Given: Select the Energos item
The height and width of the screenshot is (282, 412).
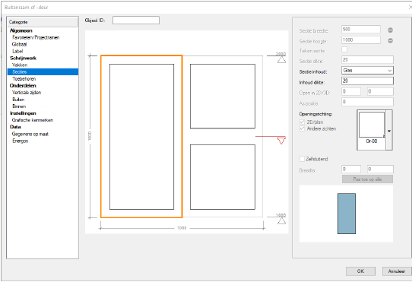Looking at the screenshot, I should coord(20,141).
